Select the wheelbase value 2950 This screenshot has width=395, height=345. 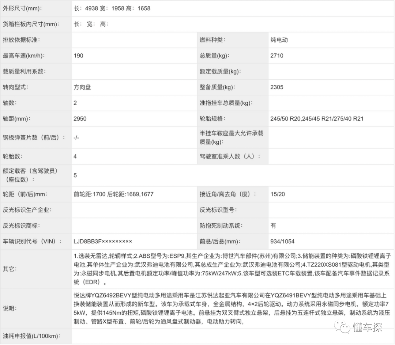[x=80, y=118]
